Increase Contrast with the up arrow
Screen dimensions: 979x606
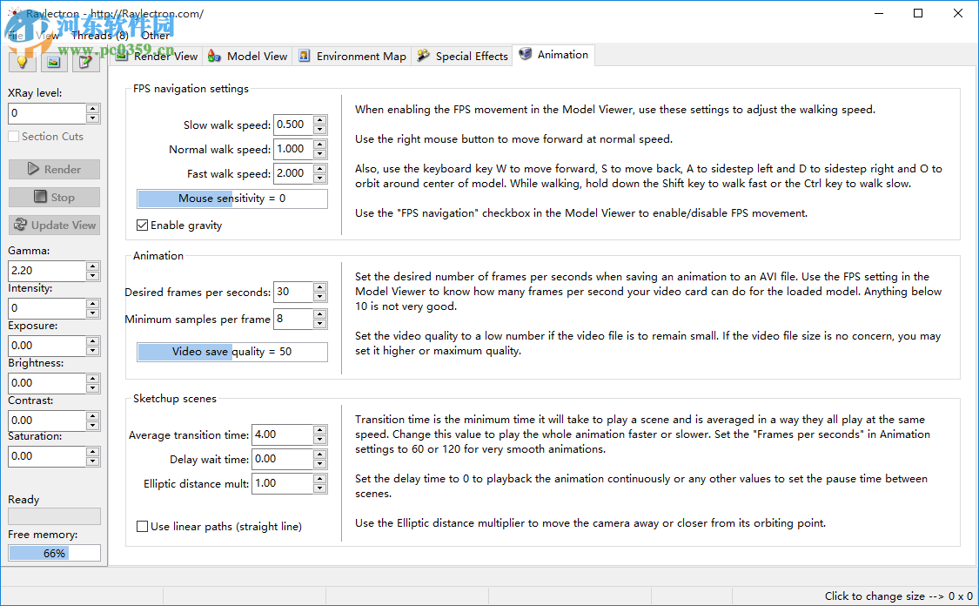[x=93, y=416]
